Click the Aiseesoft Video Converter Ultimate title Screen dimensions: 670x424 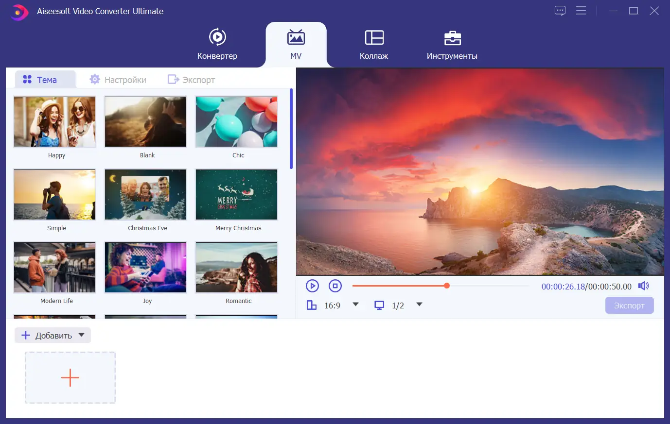100,11
